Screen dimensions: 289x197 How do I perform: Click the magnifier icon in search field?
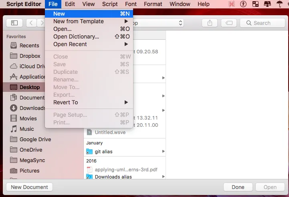pyautogui.click(x=249, y=23)
